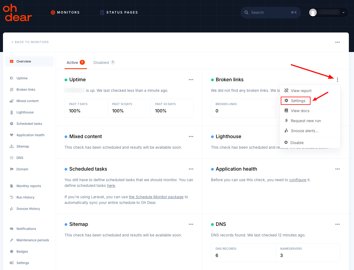
Task: Click the Schedule Monitor package link
Action: click(x=156, y=197)
